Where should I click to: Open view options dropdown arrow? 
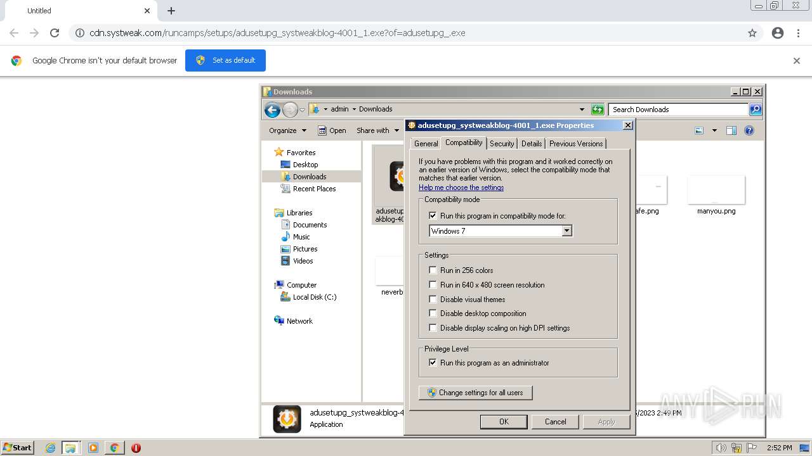pyautogui.click(x=714, y=130)
